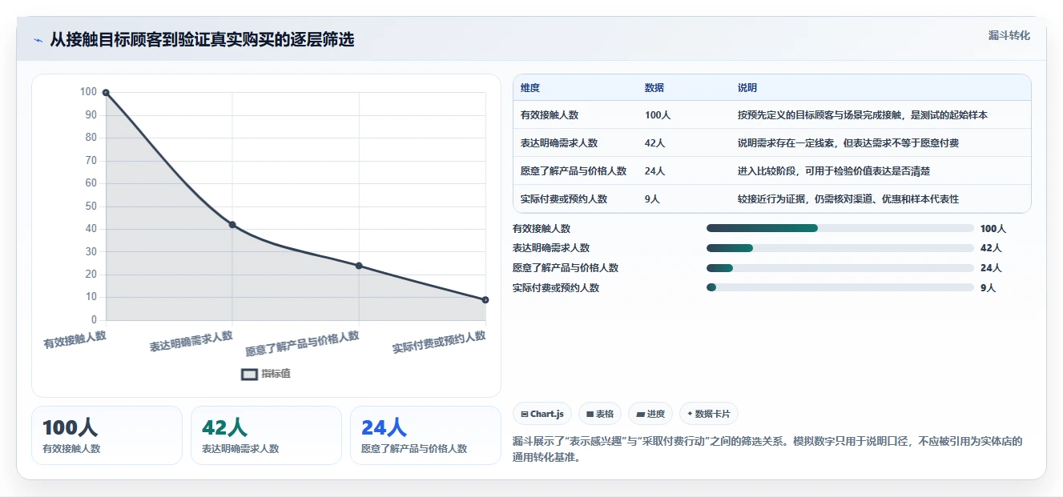This screenshot has height=497, width=1063.
Task: Click the 100人 data cell in the table
Action: click(x=658, y=115)
